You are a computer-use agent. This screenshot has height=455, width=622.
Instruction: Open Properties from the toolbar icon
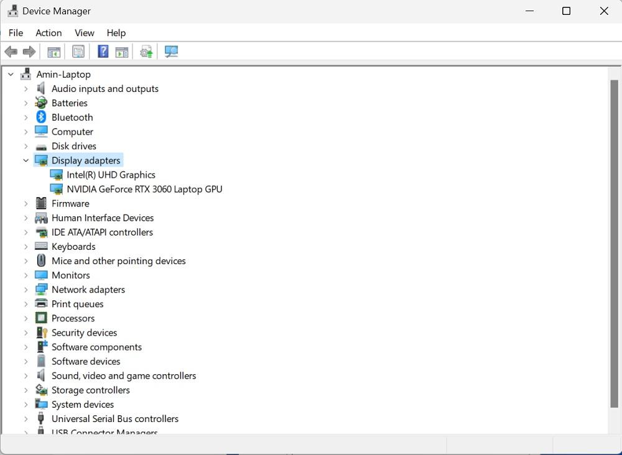[x=78, y=52]
